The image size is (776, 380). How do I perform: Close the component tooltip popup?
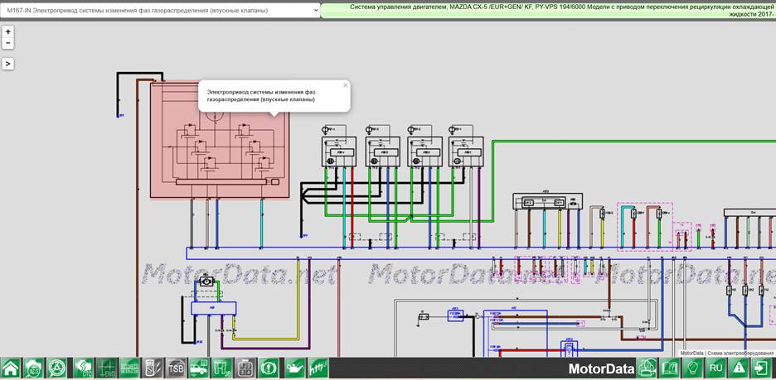(x=345, y=85)
